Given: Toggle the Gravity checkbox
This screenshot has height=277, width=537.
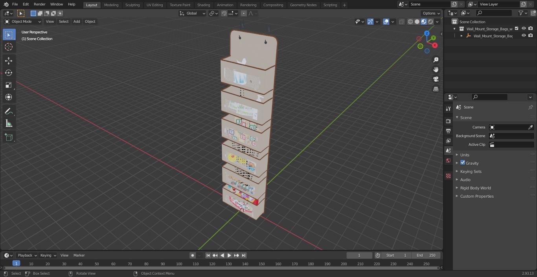Looking at the screenshot, I should click(463, 163).
